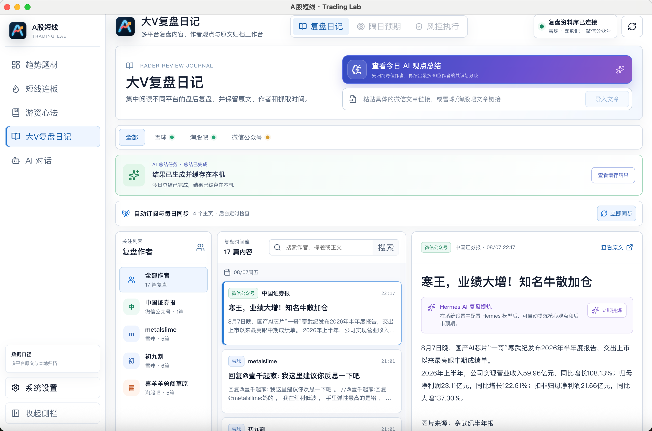Viewport: 652px width, 431px height.
Task: Click the 雪球 tag on metalslime card
Action: [236, 361]
